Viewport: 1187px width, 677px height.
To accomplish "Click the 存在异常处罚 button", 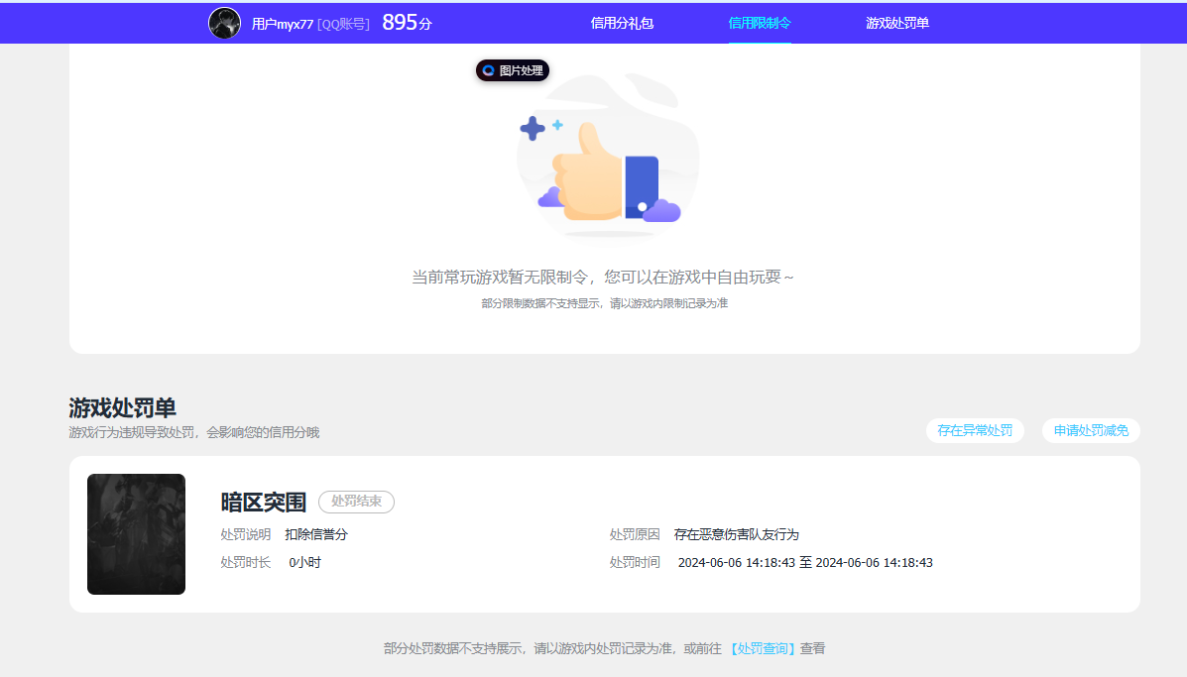I will (x=975, y=430).
